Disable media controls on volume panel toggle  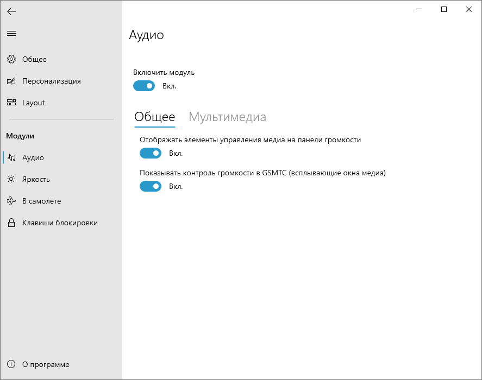(x=151, y=153)
